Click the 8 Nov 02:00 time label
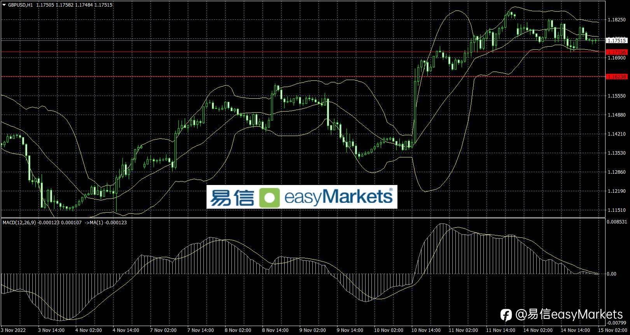 [x=238, y=330]
